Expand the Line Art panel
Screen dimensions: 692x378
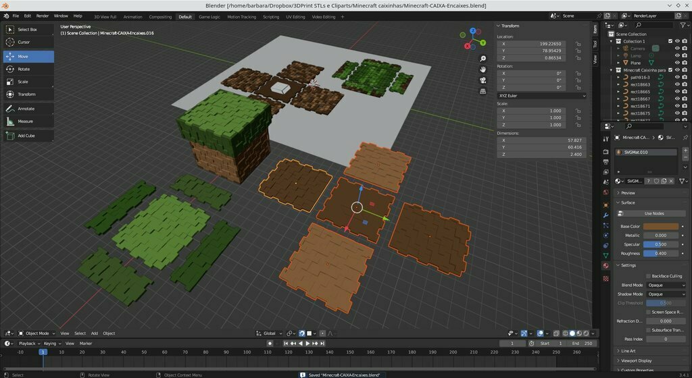click(x=628, y=351)
